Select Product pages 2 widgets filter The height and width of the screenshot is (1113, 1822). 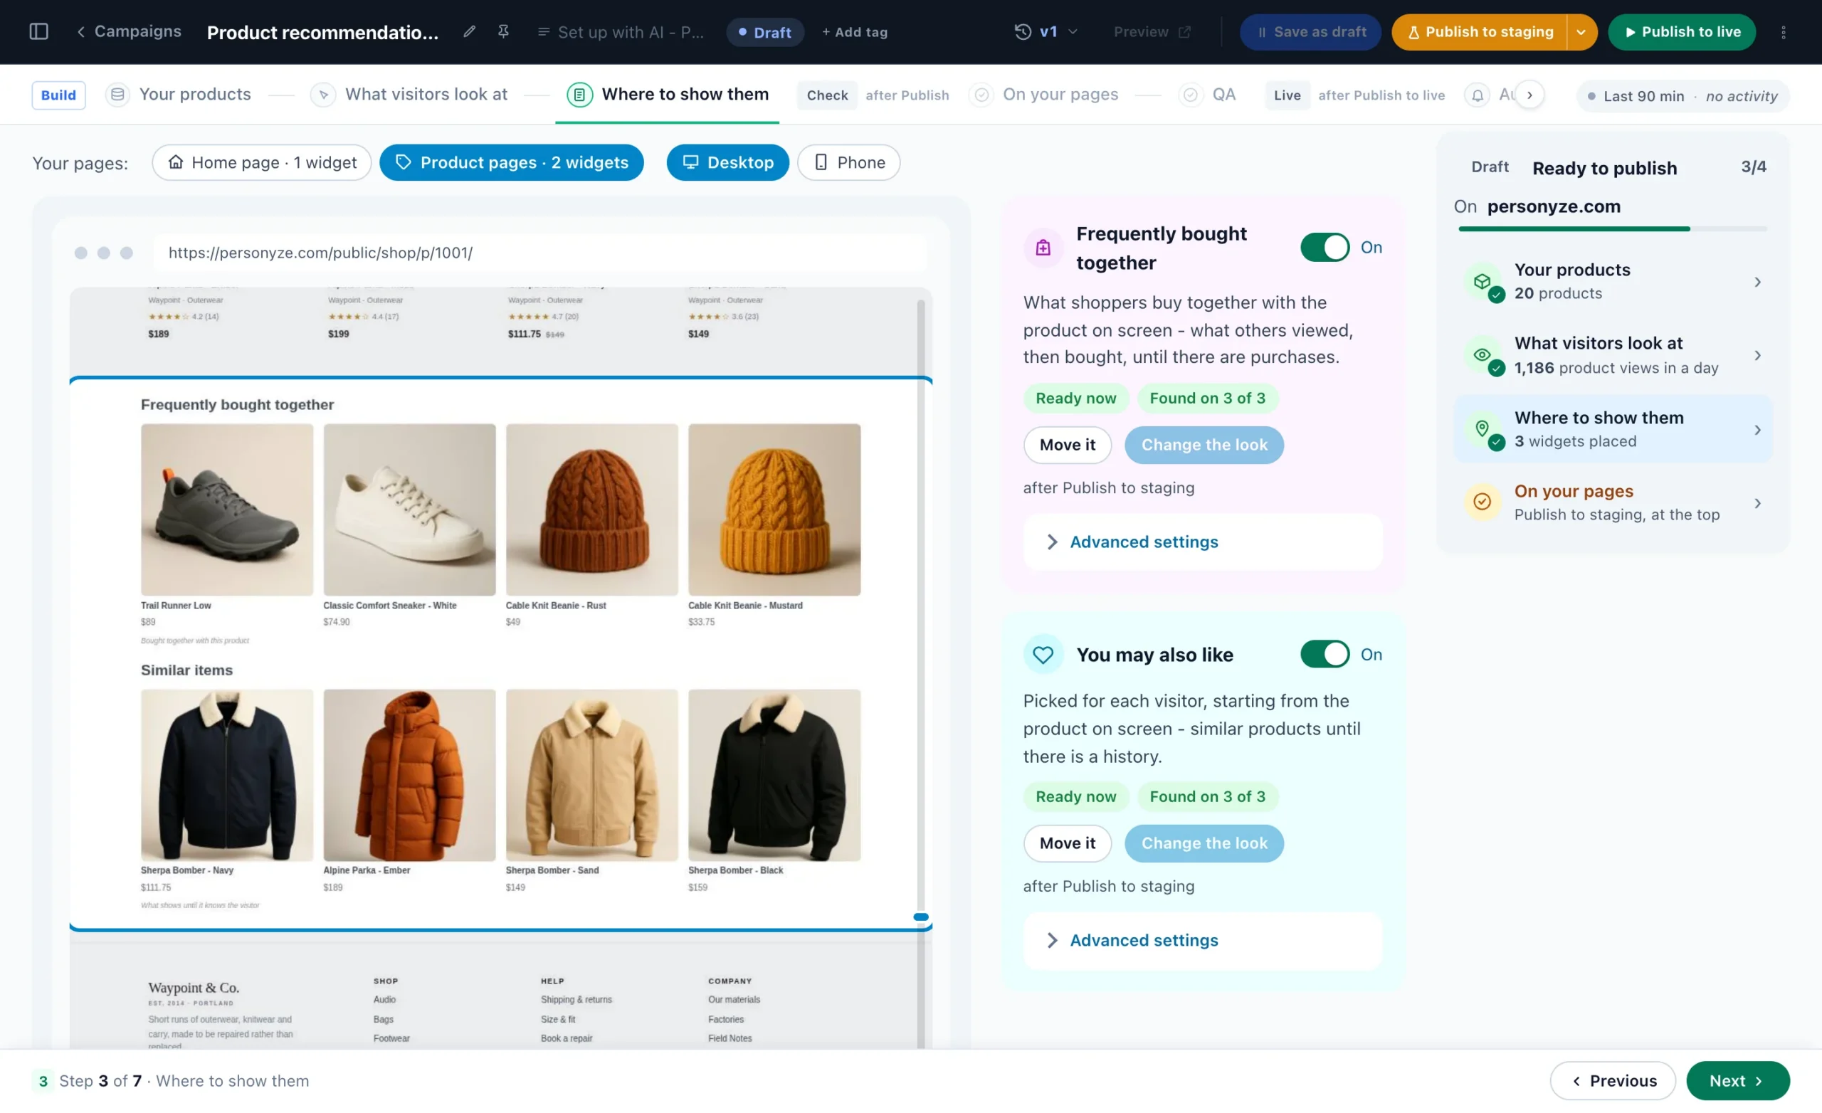[x=511, y=162]
